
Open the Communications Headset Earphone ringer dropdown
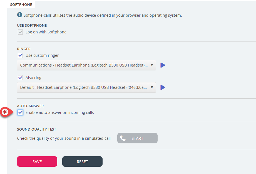point(83,65)
